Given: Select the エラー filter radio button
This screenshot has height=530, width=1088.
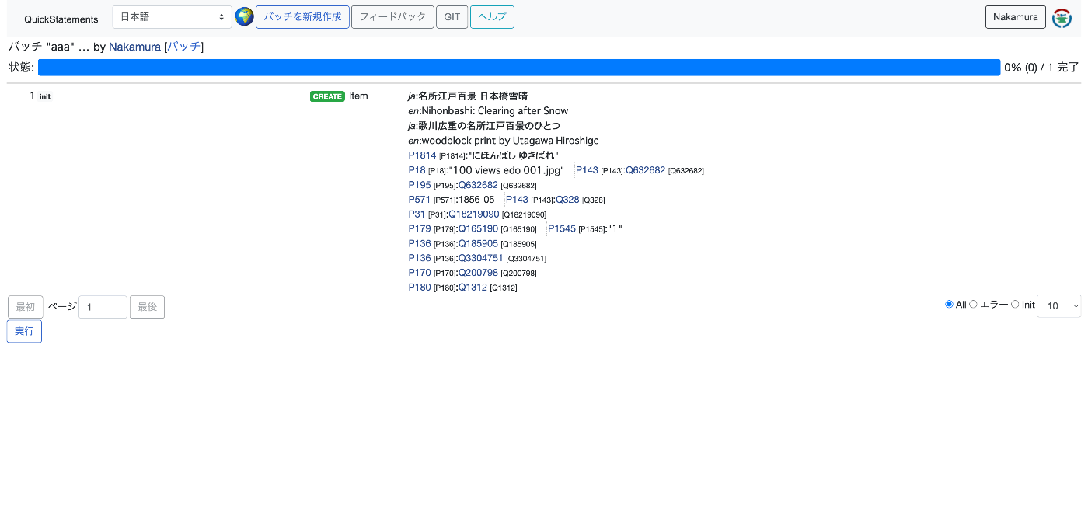Looking at the screenshot, I should pos(974,304).
